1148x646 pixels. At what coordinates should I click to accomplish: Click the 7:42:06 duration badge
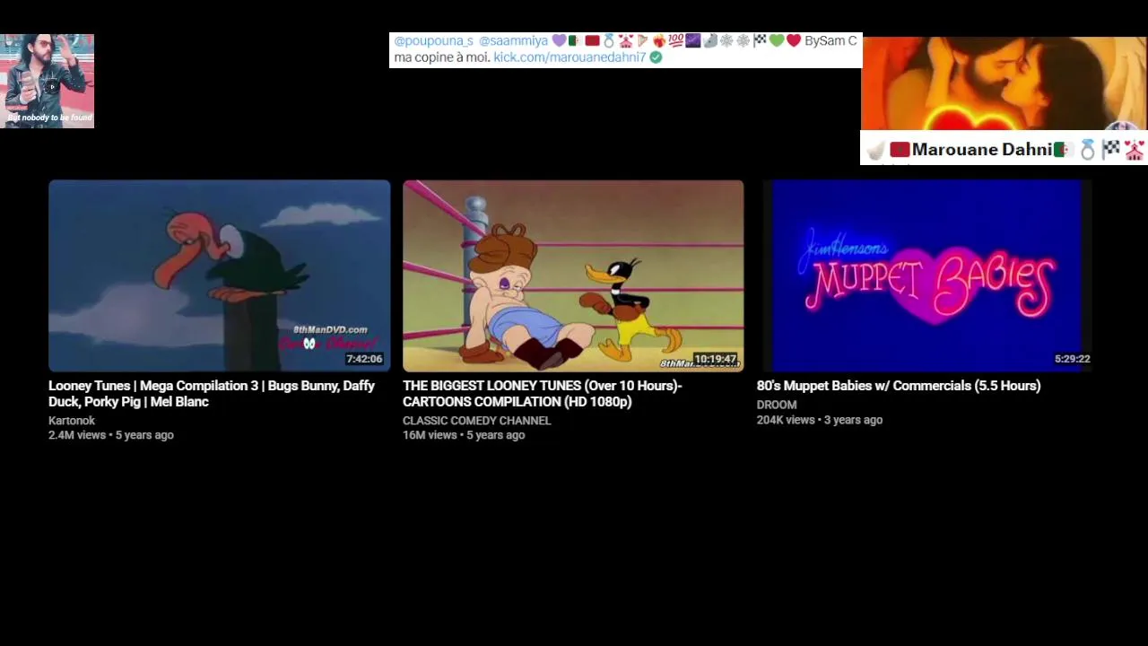[x=364, y=359]
